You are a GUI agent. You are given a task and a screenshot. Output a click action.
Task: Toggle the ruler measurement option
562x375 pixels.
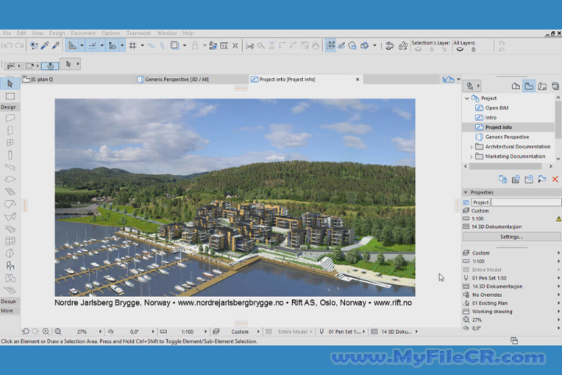(x=112, y=45)
